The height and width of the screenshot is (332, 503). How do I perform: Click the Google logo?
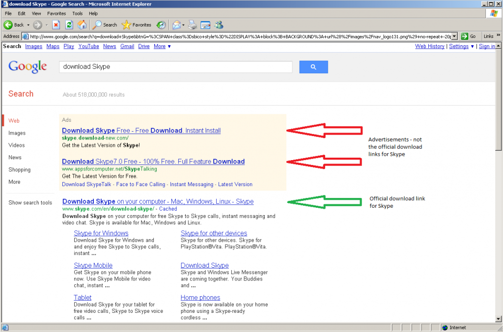28,67
